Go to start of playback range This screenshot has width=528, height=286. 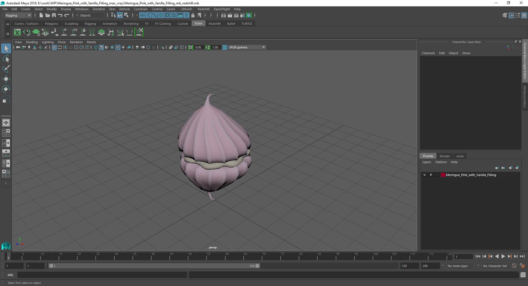tap(478, 256)
